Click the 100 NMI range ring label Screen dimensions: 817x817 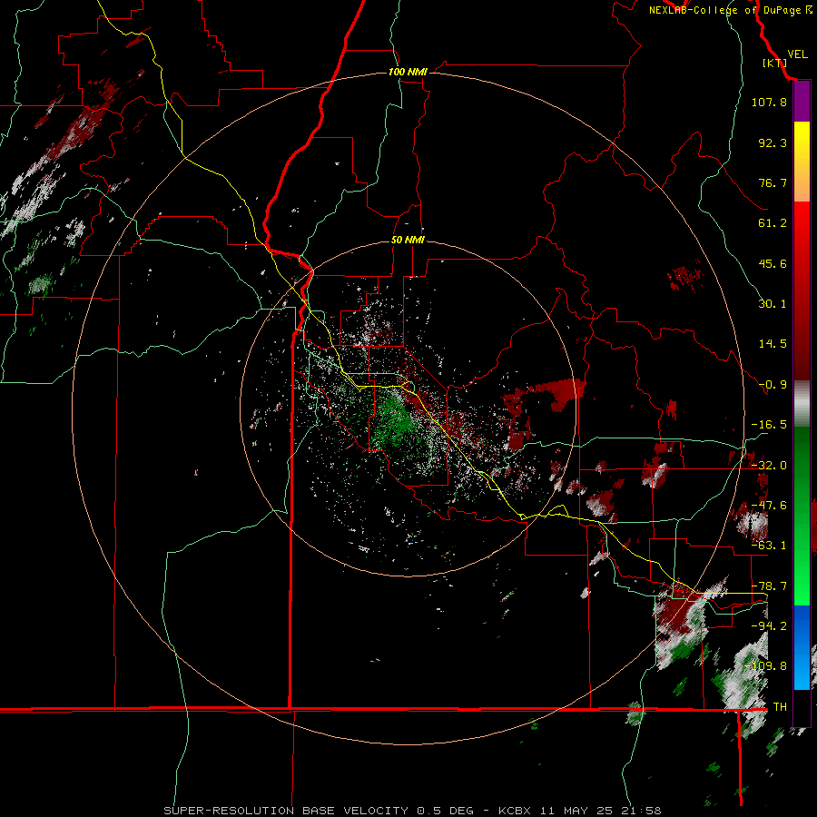pyautogui.click(x=408, y=72)
